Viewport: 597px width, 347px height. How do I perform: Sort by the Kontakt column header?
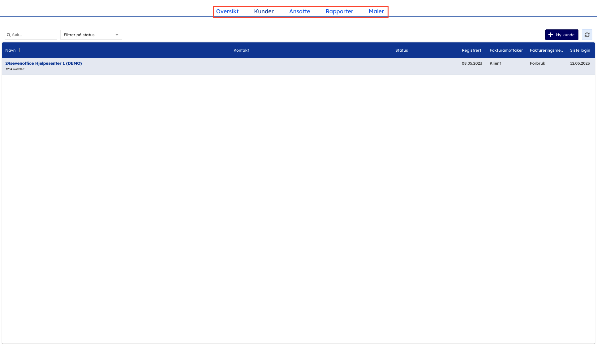tap(241, 50)
